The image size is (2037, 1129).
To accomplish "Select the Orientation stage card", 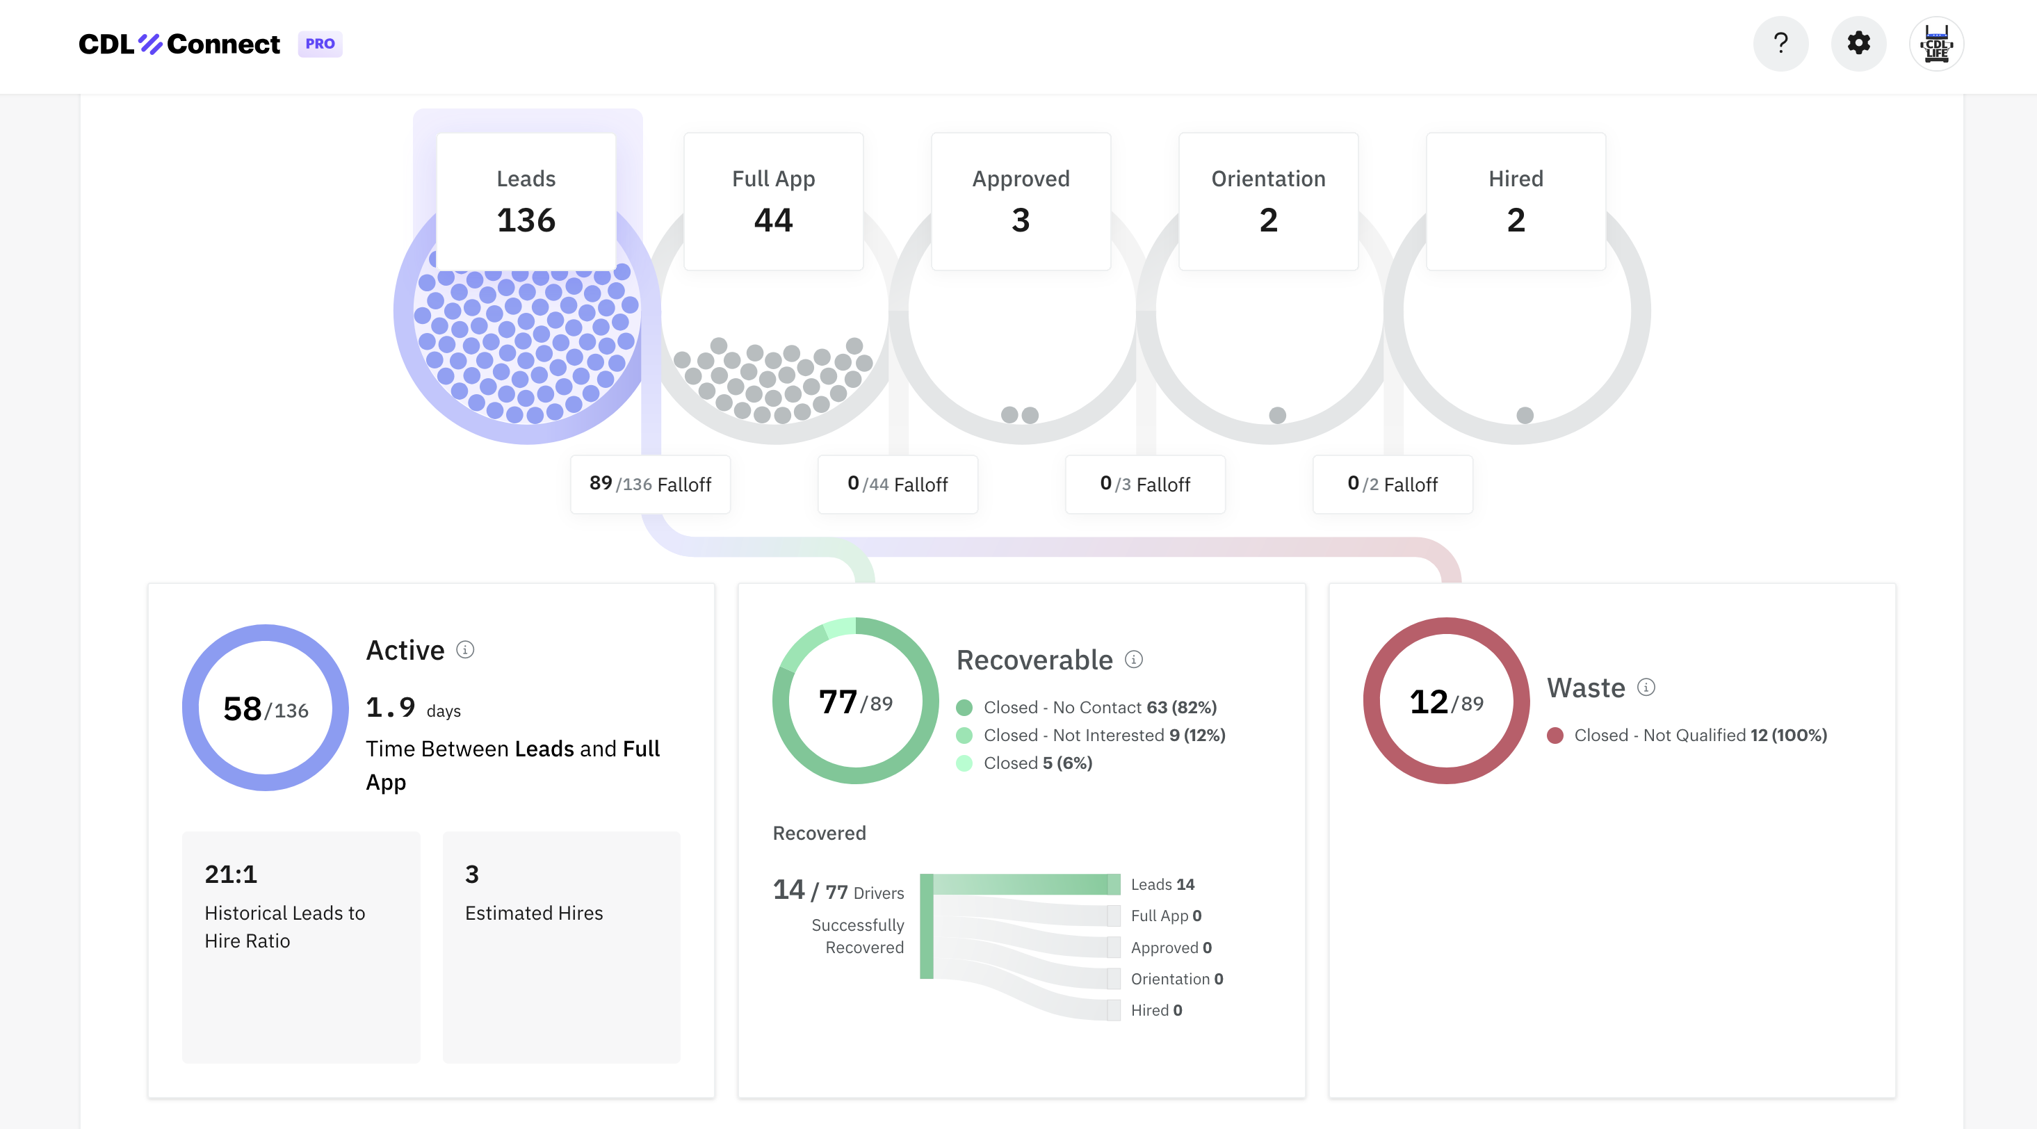I will (x=1268, y=202).
